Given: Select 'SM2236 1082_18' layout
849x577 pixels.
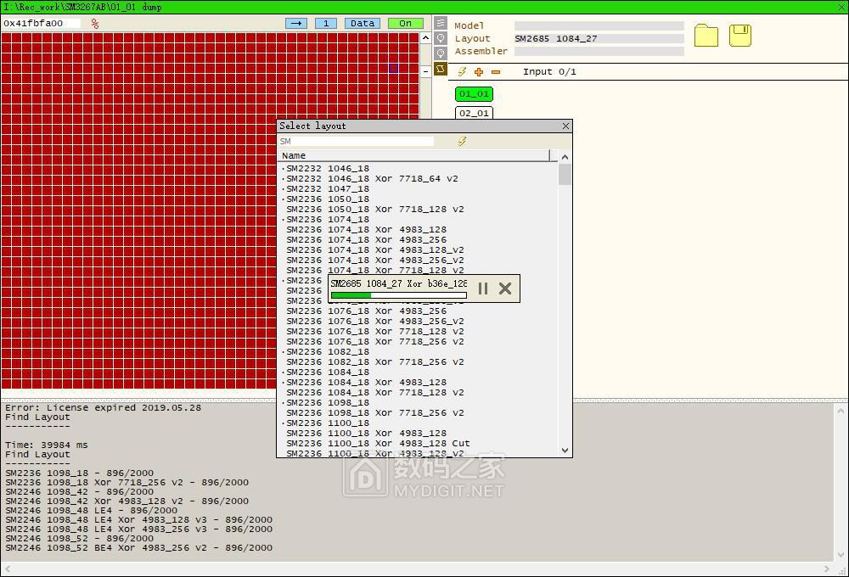Looking at the screenshot, I should click(328, 352).
